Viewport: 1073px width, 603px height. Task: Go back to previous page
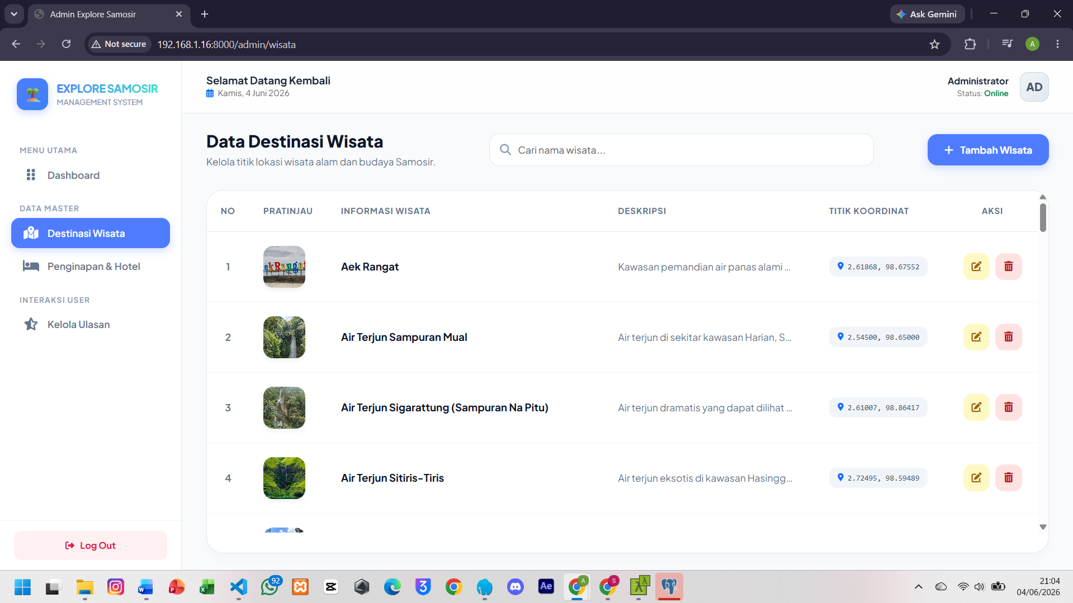tap(16, 44)
